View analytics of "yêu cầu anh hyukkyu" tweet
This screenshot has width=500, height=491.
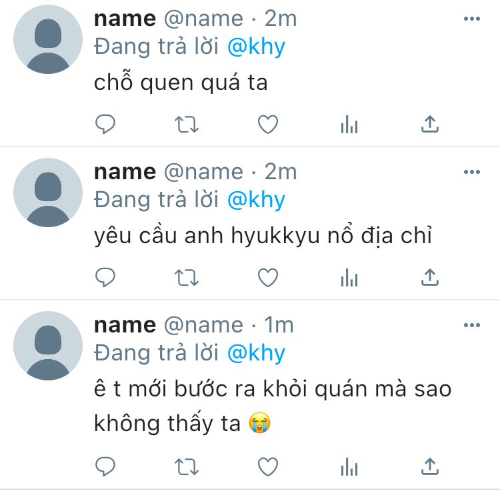349,277
